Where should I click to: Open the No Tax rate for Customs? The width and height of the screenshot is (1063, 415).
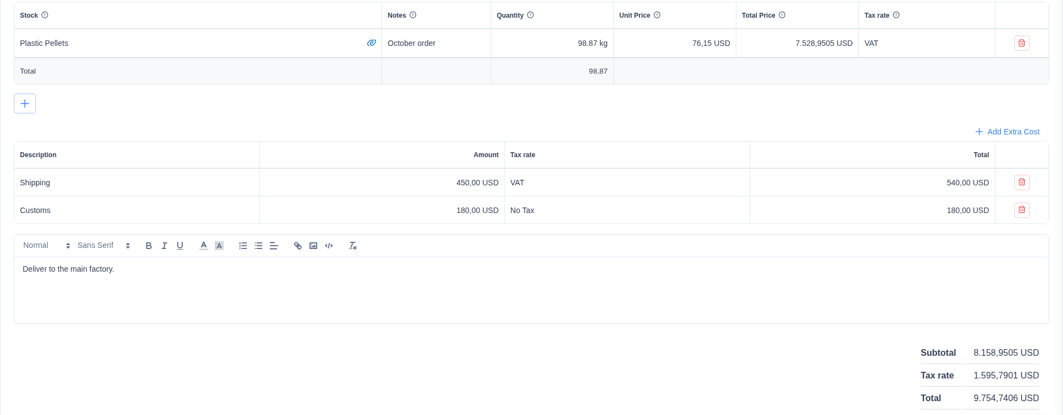click(627, 210)
